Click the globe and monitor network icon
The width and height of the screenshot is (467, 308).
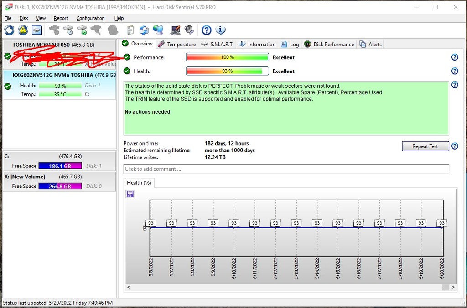pos(158,30)
